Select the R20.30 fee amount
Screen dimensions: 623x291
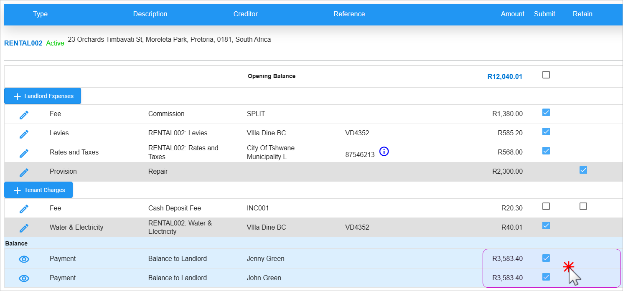coord(512,208)
